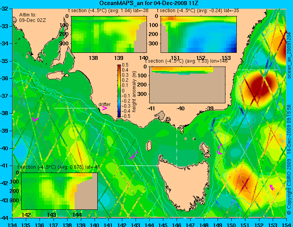Click the drifter marker near 153E 42S

(272, 187)
